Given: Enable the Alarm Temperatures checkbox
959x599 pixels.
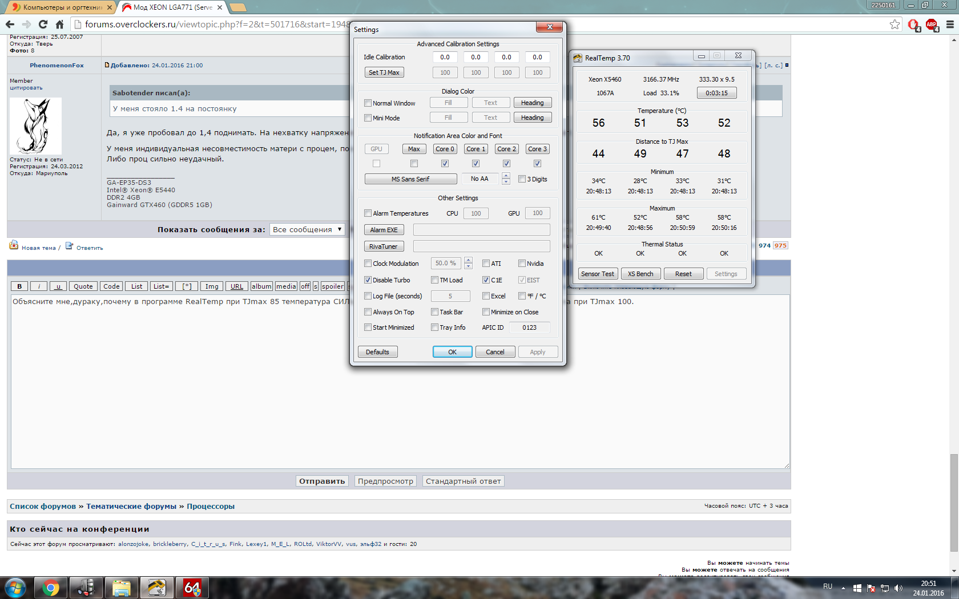Looking at the screenshot, I should 368,213.
